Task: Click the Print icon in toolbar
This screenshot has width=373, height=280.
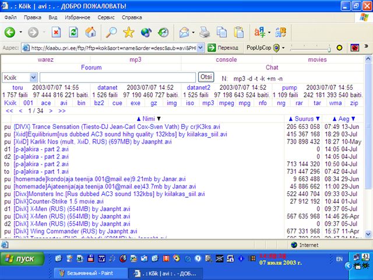Action: click(x=205, y=32)
